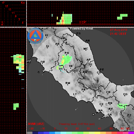Screen dimensions: 134x134
Task: Click the AV city label
Action: (111, 109)
